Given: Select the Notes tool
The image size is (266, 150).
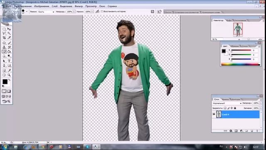Looking at the screenshot, I should coord(4,70).
